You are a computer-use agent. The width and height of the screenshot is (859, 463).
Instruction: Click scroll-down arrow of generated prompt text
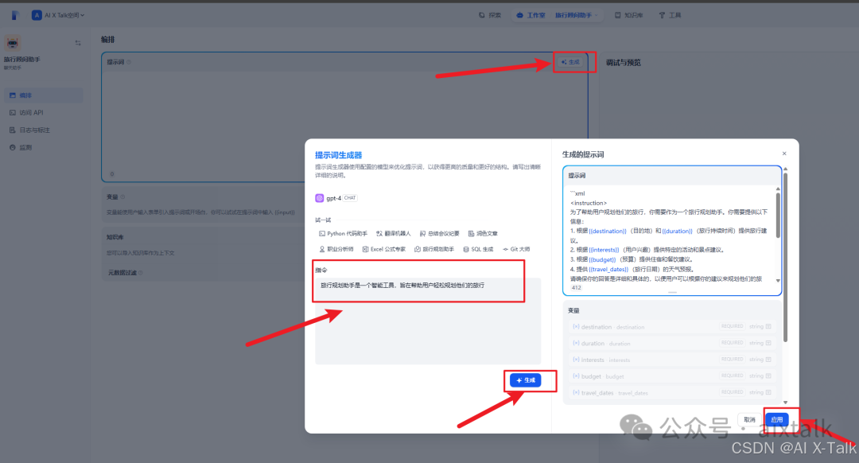click(x=778, y=281)
